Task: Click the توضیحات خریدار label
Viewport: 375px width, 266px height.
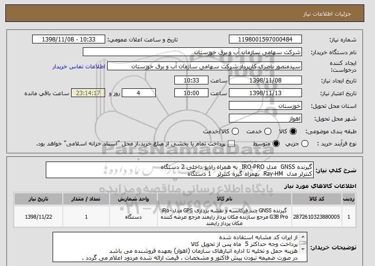Action: 333,247
